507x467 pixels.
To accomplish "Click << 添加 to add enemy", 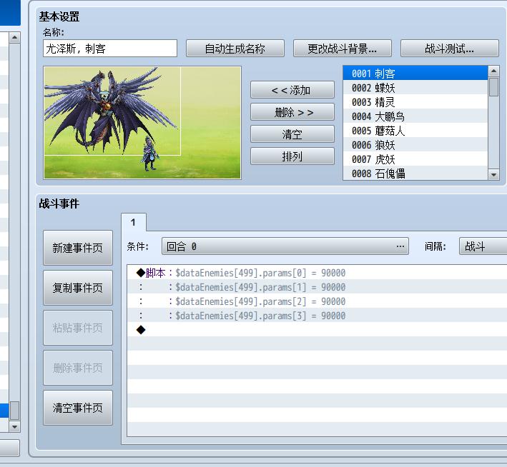I will pyautogui.click(x=292, y=90).
